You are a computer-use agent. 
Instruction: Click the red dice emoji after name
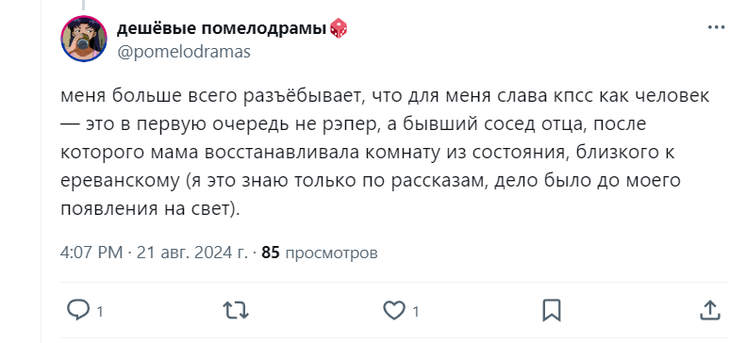[x=339, y=28]
